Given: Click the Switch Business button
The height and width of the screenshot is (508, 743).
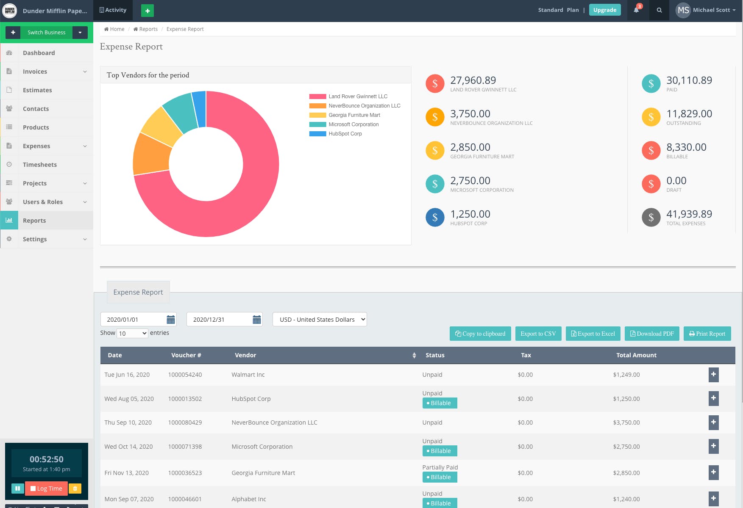Looking at the screenshot, I should tap(47, 32).
